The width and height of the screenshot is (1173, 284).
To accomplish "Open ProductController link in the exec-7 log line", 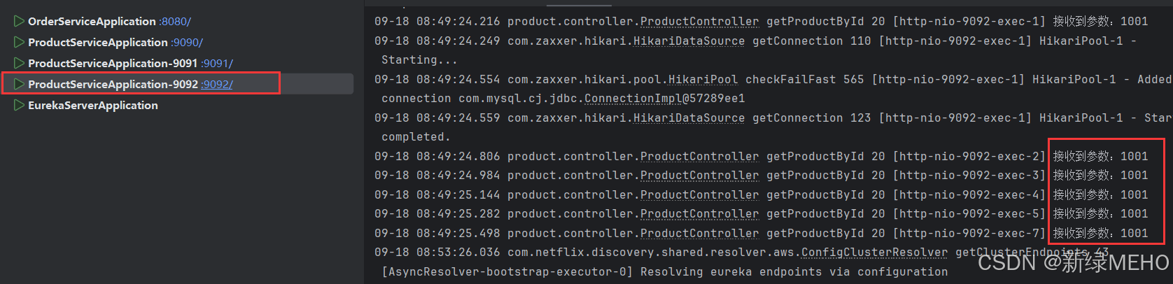I will click(x=699, y=234).
